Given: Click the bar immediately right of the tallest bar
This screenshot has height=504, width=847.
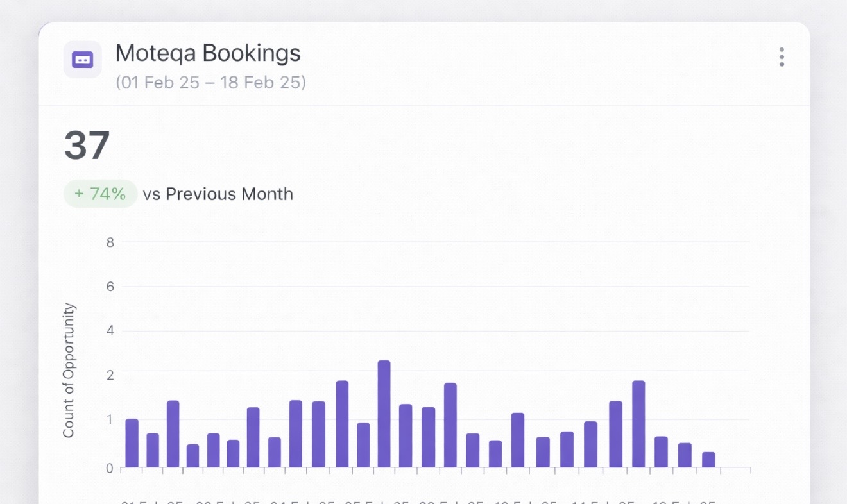Looking at the screenshot, I should [x=406, y=435].
